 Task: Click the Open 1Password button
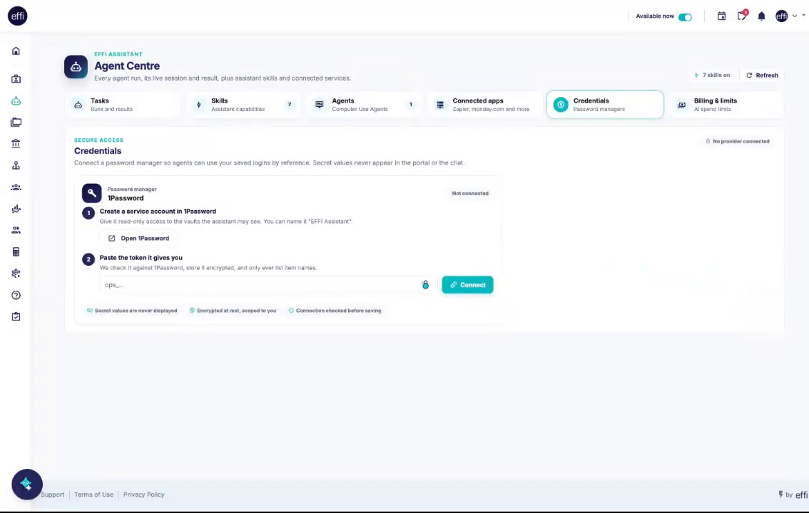[x=138, y=239]
